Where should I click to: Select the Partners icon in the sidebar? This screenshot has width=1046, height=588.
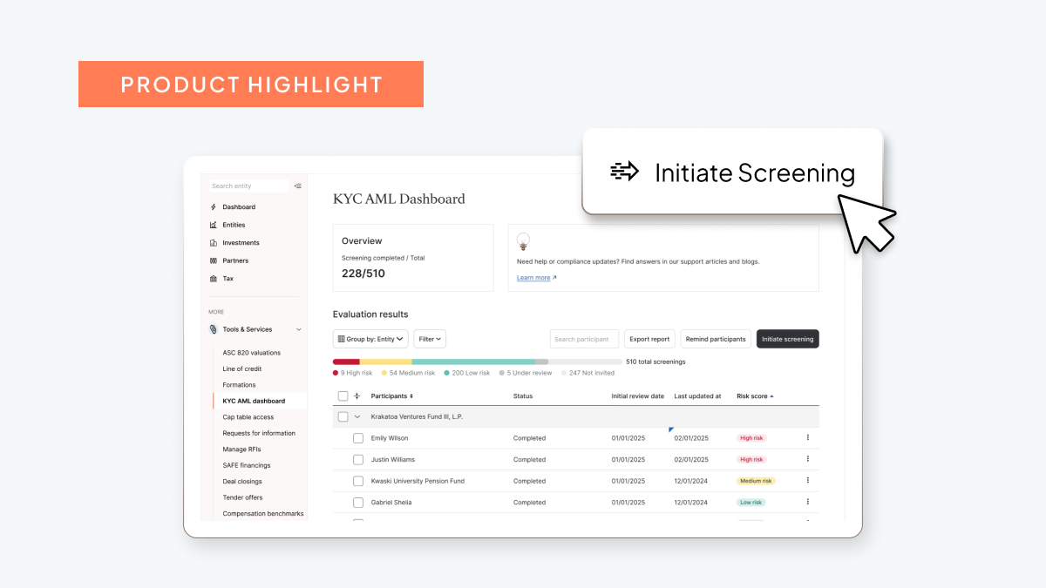click(213, 260)
